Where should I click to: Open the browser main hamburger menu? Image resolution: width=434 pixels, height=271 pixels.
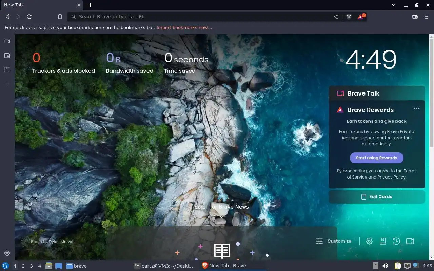point(427,17)
